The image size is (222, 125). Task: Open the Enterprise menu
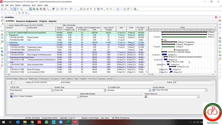click(x=26, y=5)
